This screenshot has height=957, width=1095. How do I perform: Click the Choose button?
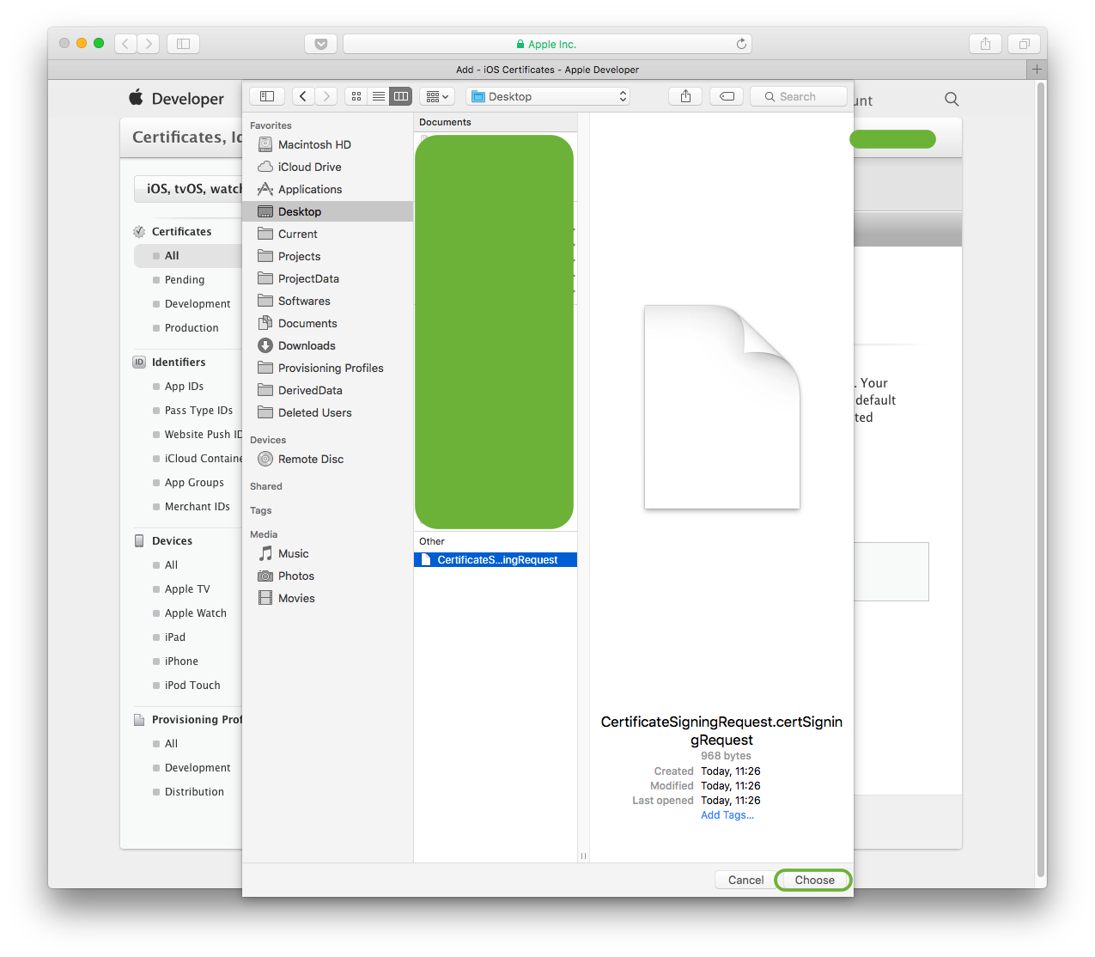pyautogui.click(x=814, y=880)
